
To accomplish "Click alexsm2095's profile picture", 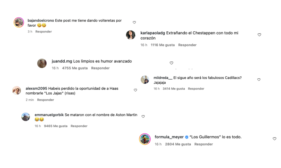I will coord(17,91).
